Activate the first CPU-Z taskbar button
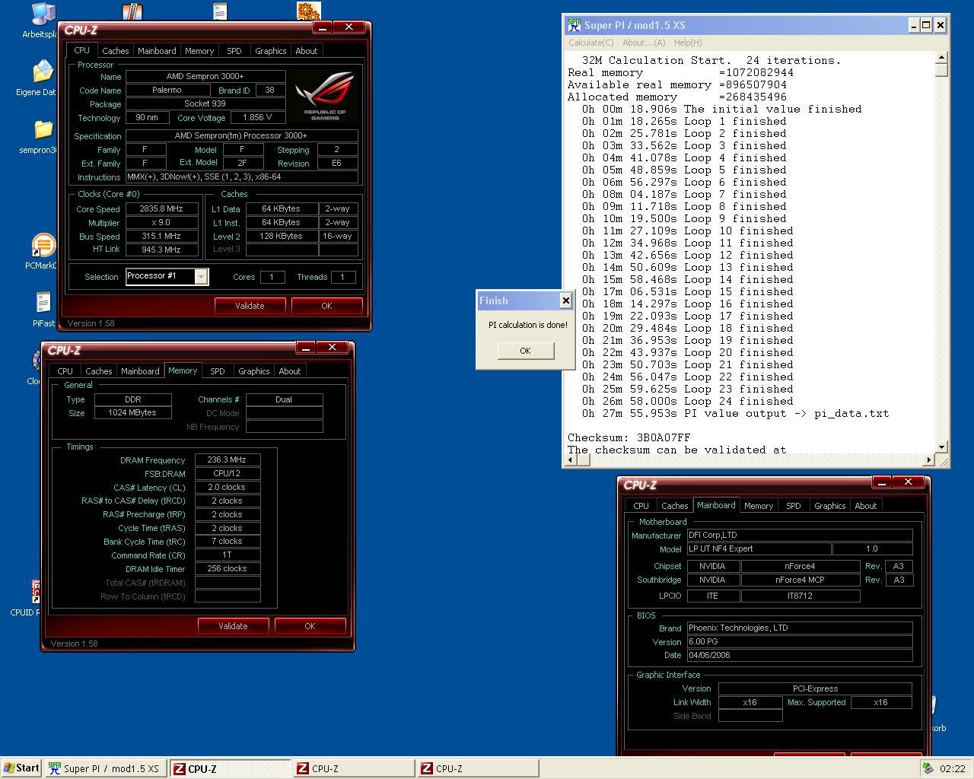The width and height of the screenshot is (974, 779). point(230,768)
